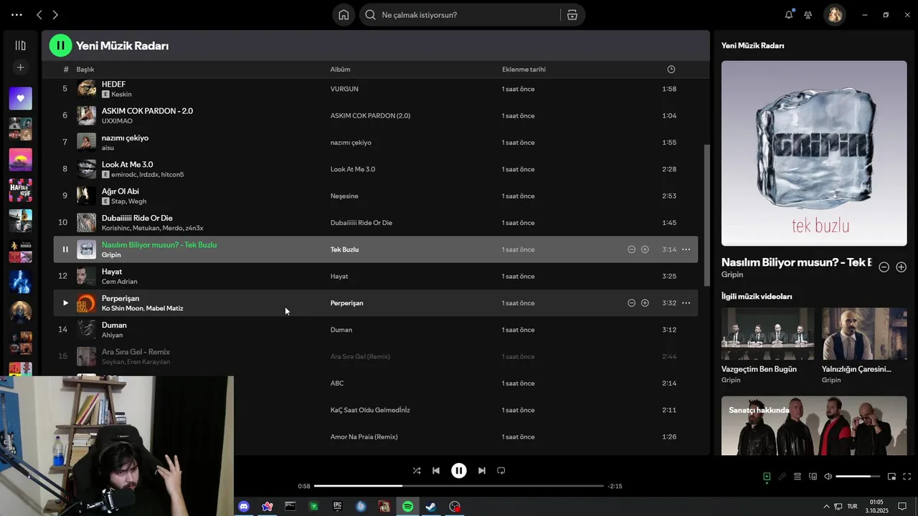The height and width of the screenshot is (516, 918).
Task: Pause playback with center player button
Action: coord(459,471)
